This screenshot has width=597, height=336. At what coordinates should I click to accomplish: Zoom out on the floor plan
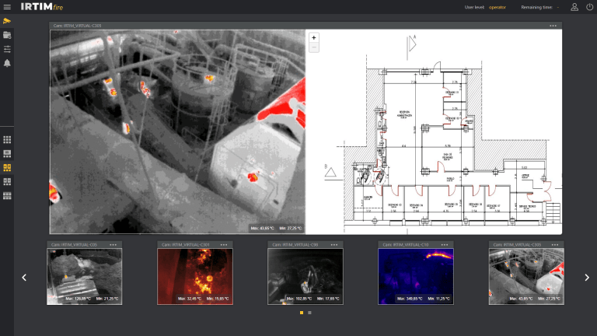[x=314, y=47]
